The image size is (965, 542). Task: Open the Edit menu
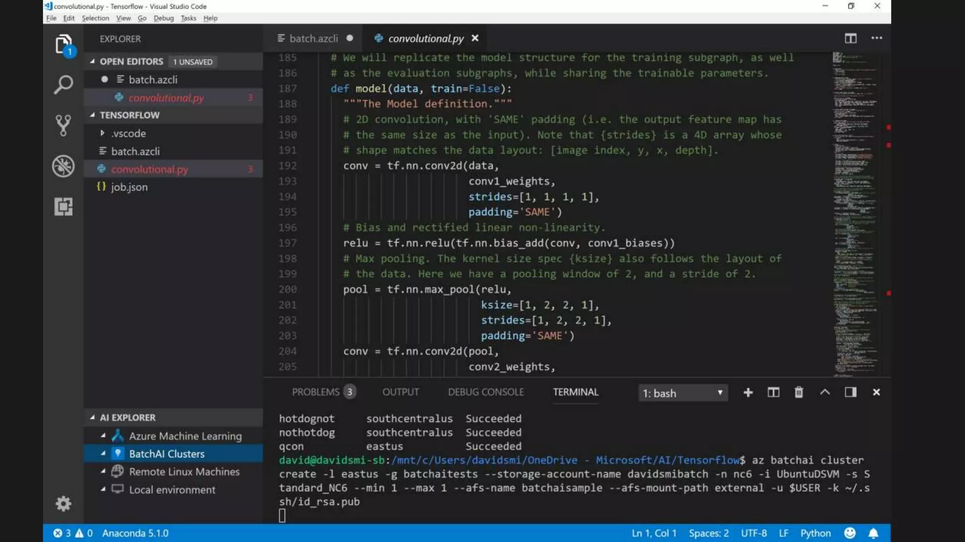click(x=69, y=18)
